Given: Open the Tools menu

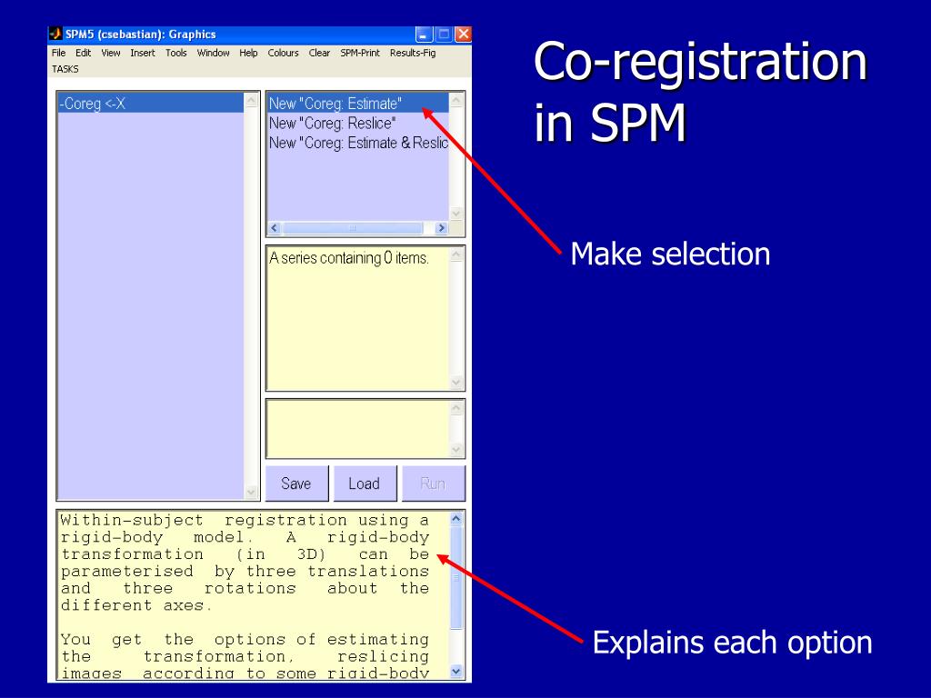Looking at the screenshot, I should (x=175, y=53).
